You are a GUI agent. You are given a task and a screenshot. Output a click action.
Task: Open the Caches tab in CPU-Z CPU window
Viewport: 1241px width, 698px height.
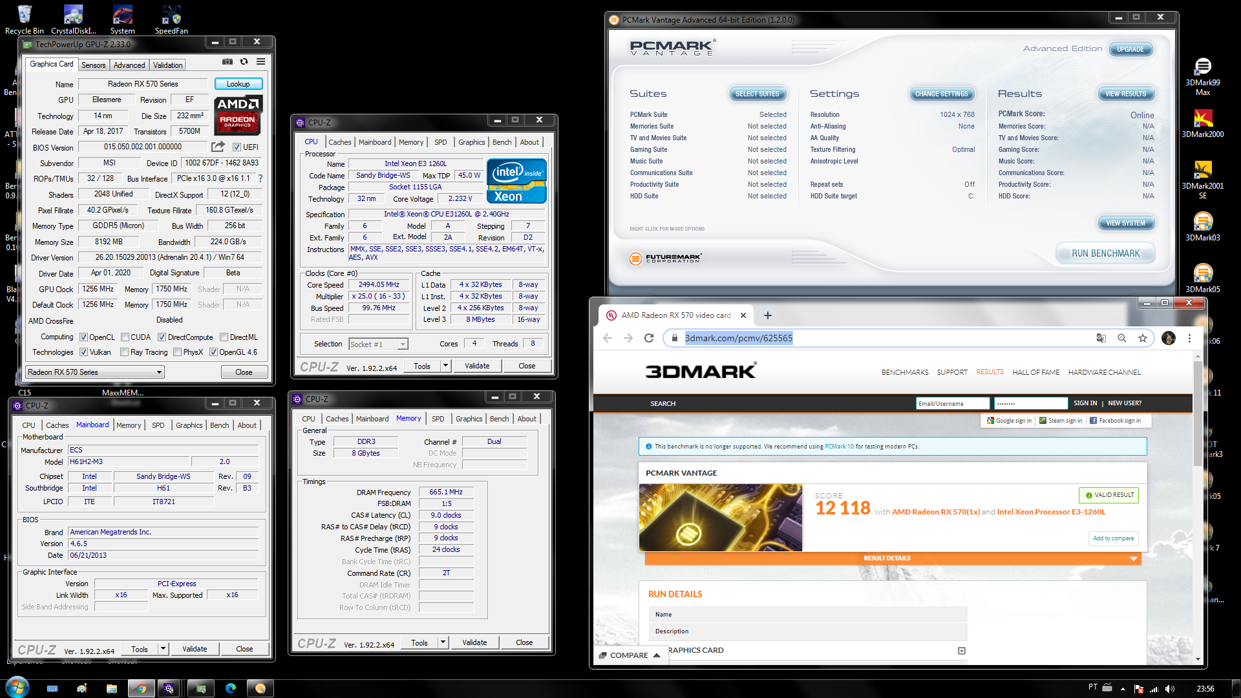tap(339, 142)
